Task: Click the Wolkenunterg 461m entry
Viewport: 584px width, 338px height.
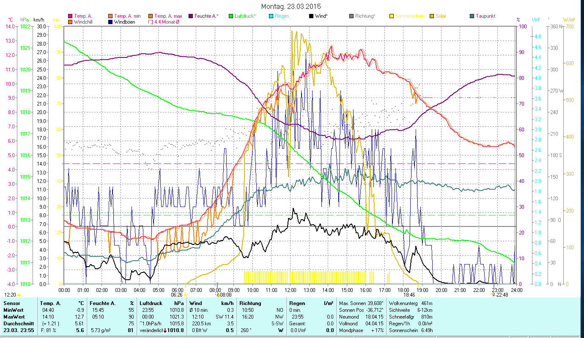Action: click(410, 303)
